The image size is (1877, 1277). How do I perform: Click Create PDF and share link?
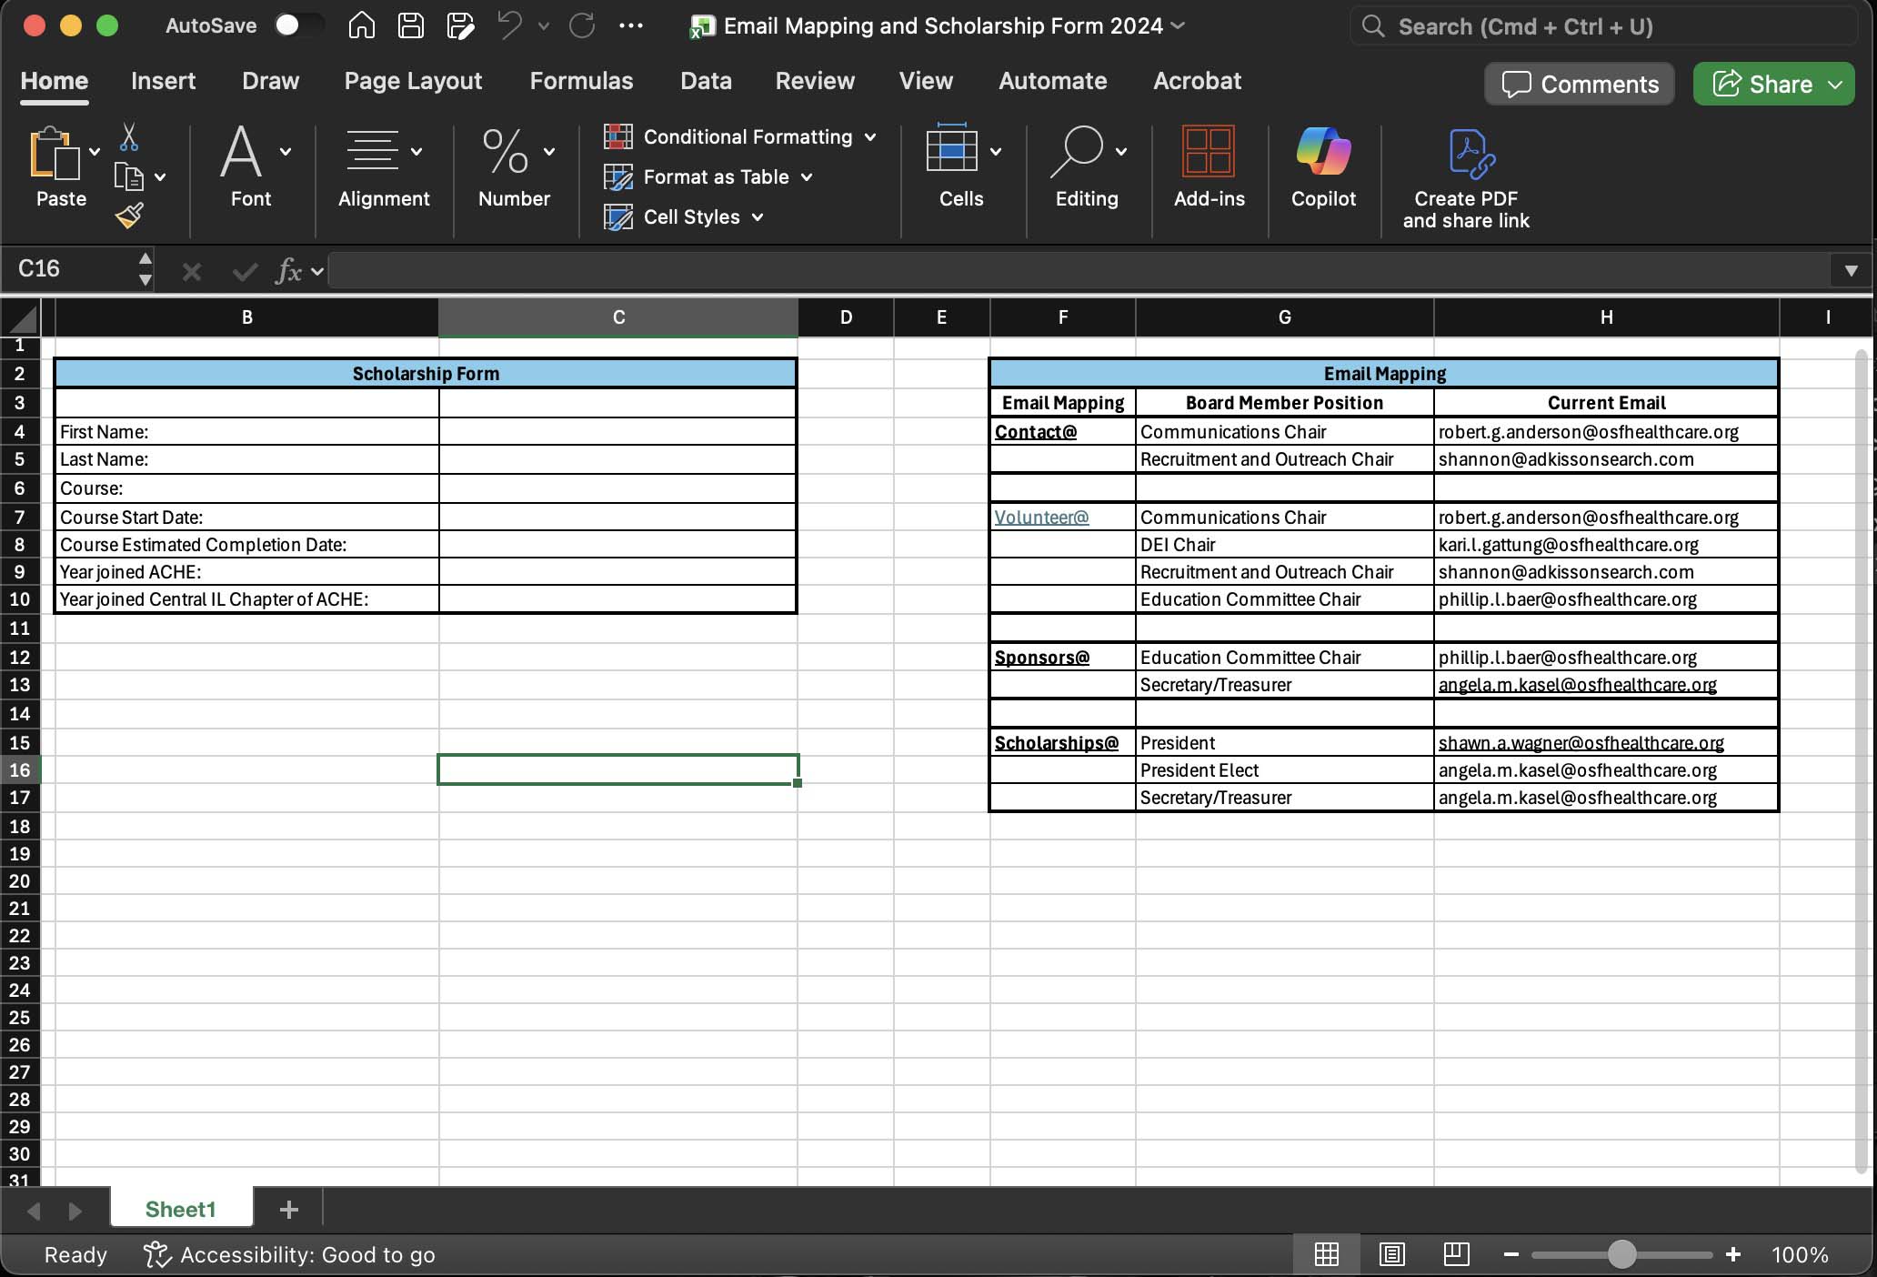click(x=1466, y=179)
